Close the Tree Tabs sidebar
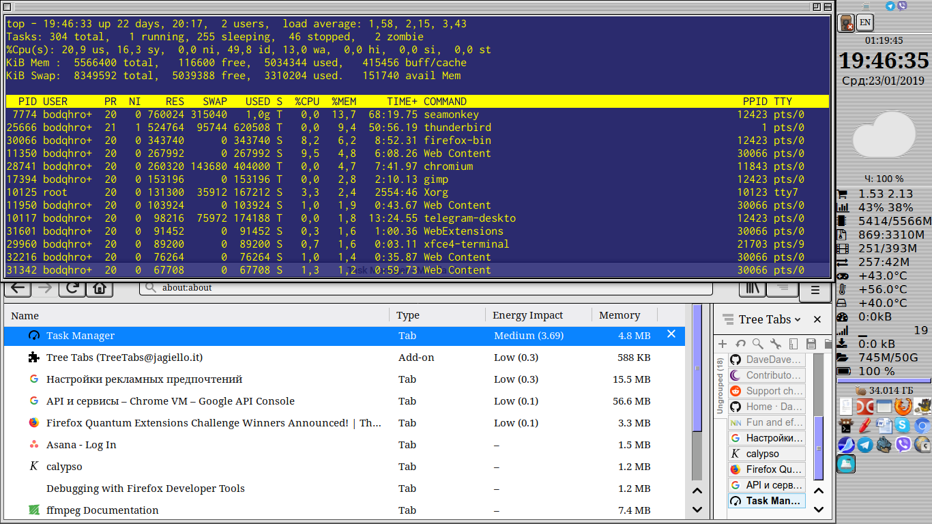932x524 pixels. [817, 319]
